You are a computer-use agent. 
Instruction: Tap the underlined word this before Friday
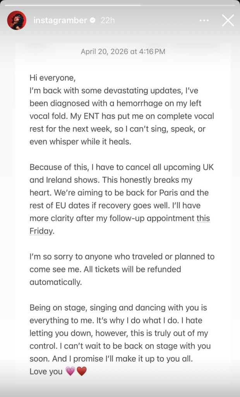click(203, 218)
